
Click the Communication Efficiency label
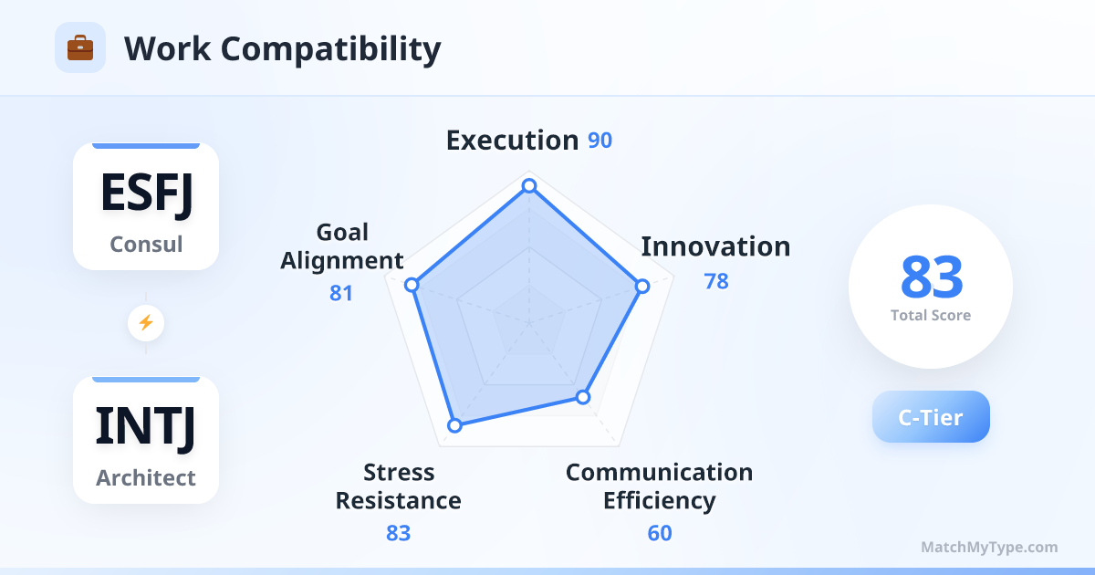coord(659,486)
